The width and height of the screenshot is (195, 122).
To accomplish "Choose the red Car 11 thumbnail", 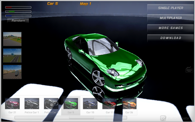I will [110, 104].
